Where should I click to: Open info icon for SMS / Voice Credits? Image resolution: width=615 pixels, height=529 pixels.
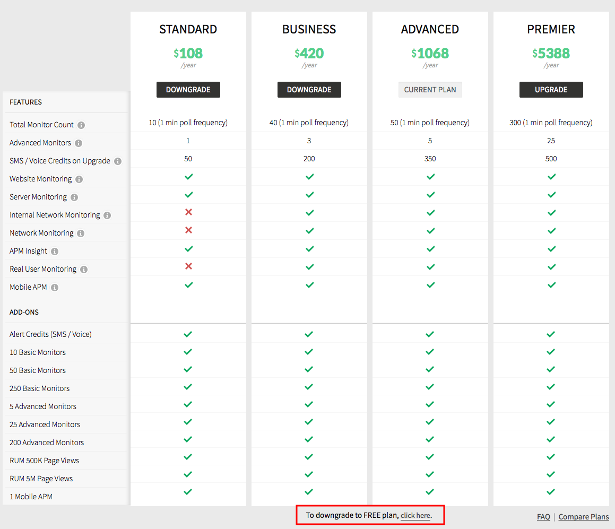[118, 161]
